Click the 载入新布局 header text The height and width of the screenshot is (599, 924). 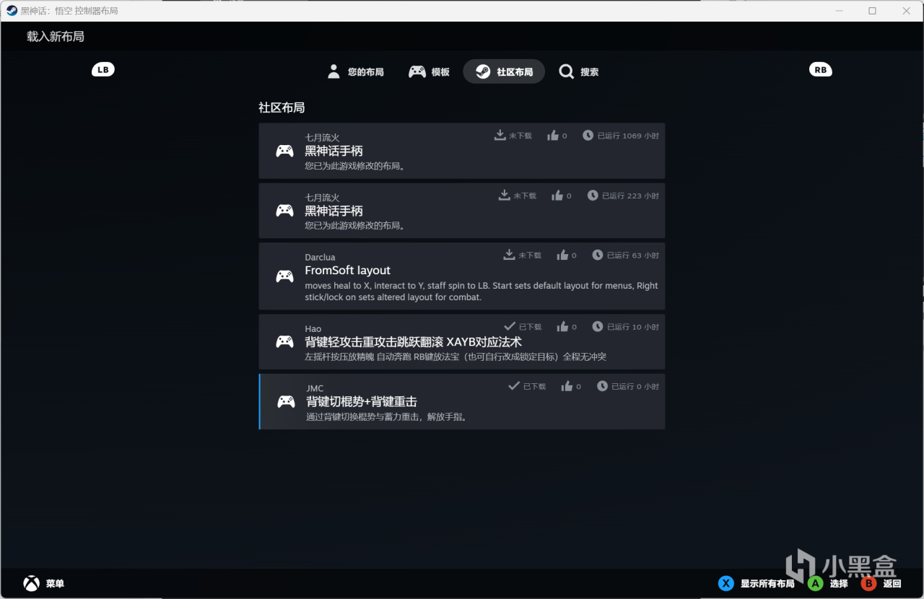click(56, 36)
